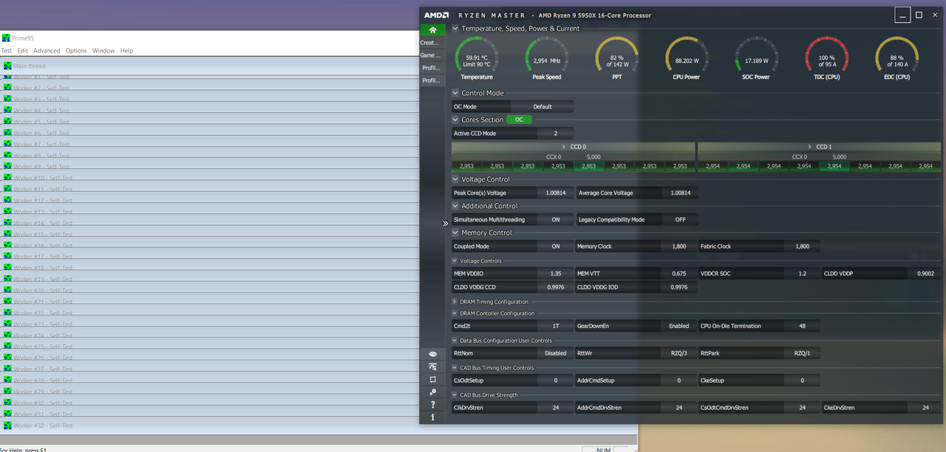Toggle Simultaneous Multithreading ON value

point(556,219)
